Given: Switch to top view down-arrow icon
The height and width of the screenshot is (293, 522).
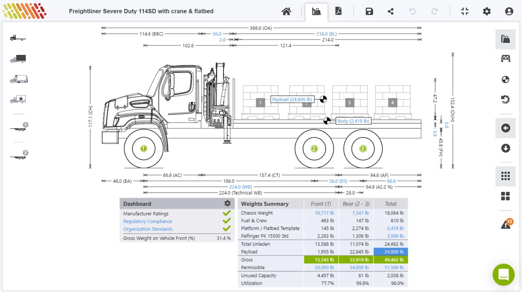Looking at the screenshot, I should pos(506,148).
